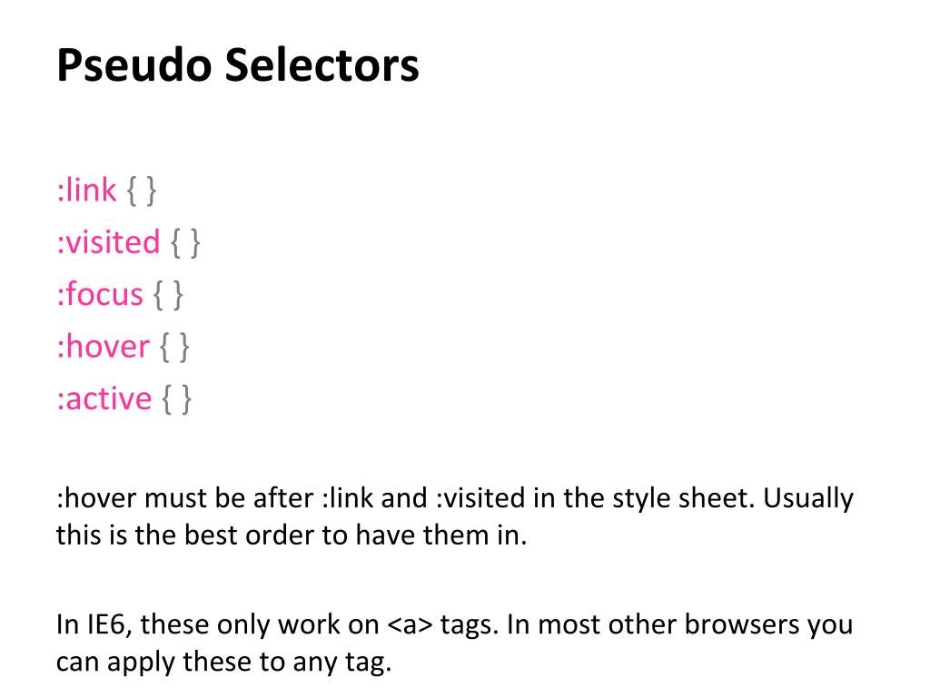Click the gray braces after :visited
Screen dimensions: 930x697
(x=185, y=243)
